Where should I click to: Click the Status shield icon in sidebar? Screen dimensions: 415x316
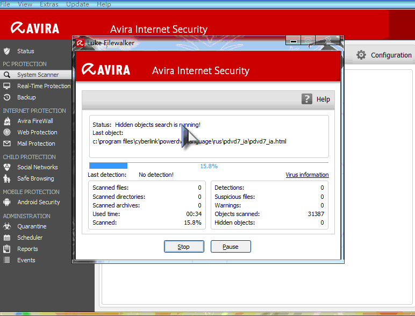click(7, 51)
